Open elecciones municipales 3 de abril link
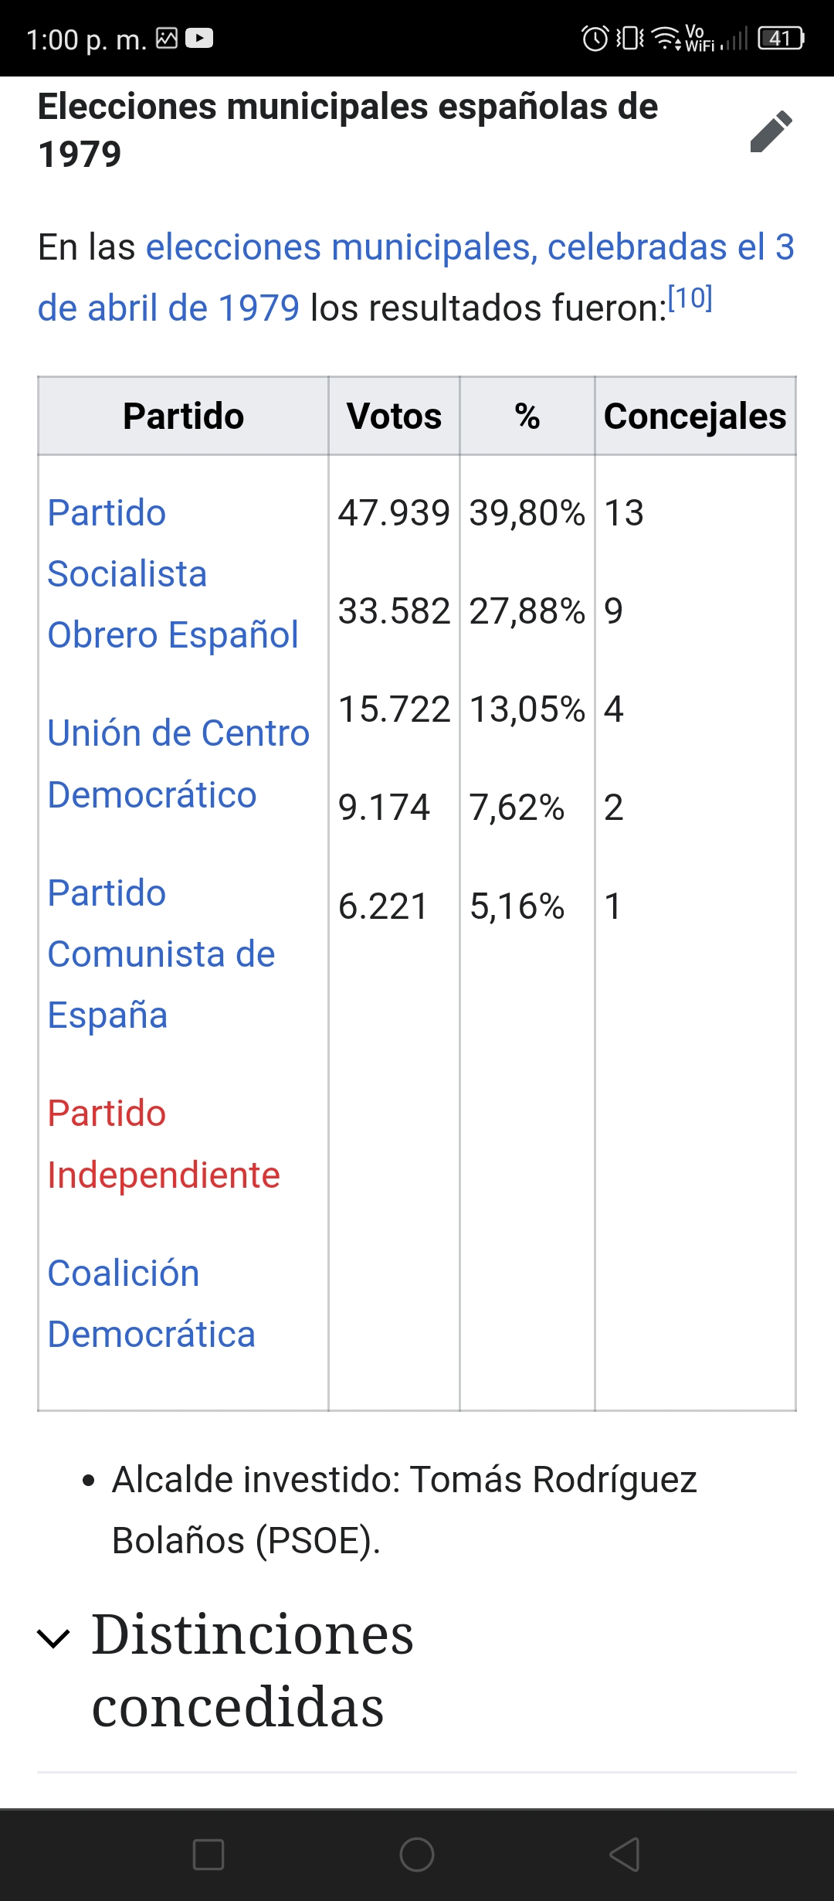The height and width of the screenshot is (1901, 834). pos(416,277)
